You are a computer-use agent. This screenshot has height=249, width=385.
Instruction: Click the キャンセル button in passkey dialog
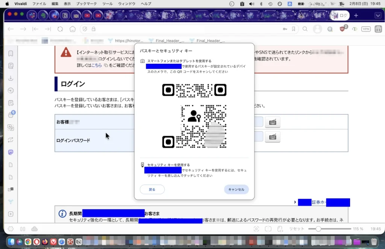tap(236, 190)
